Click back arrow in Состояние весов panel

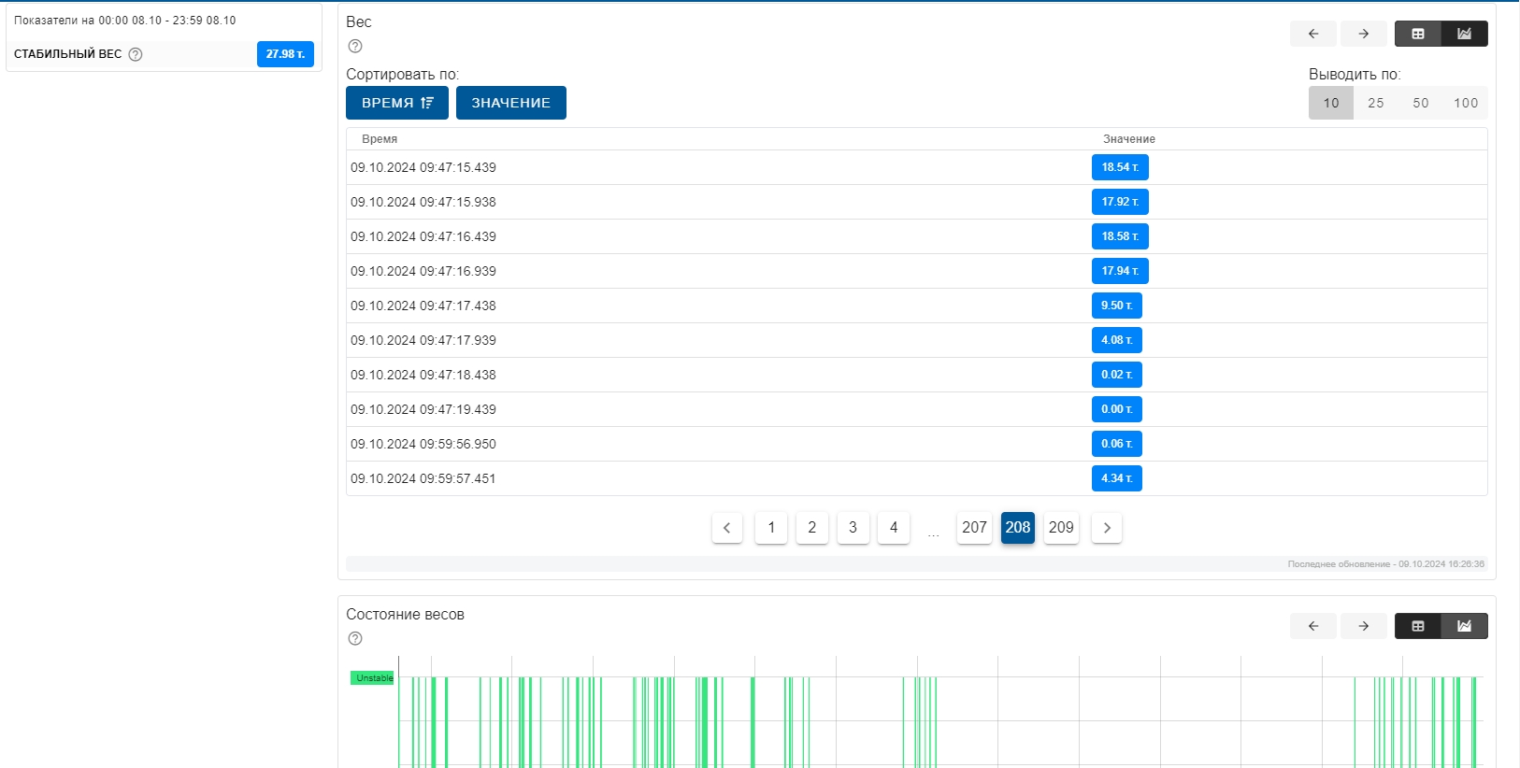tap(1313, 626)
